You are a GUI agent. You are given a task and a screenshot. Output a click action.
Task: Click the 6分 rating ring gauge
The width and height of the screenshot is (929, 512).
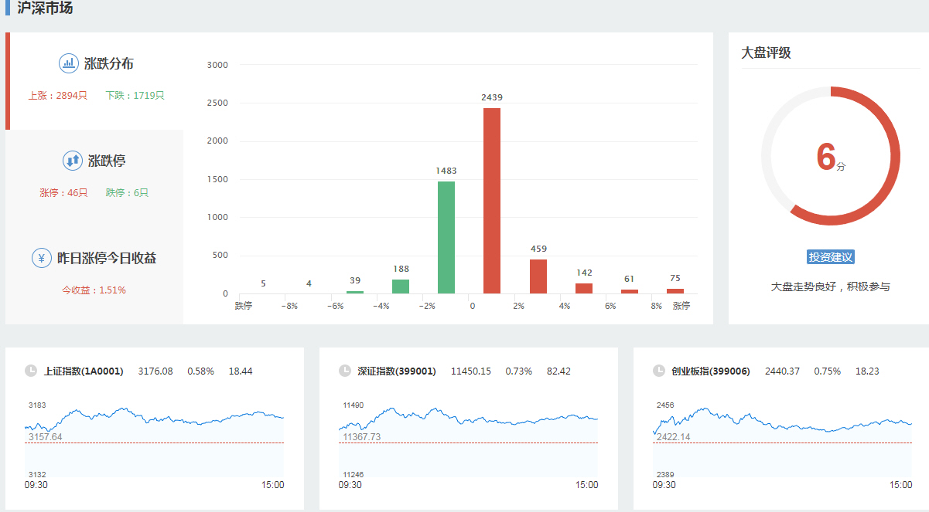[830, 156]
